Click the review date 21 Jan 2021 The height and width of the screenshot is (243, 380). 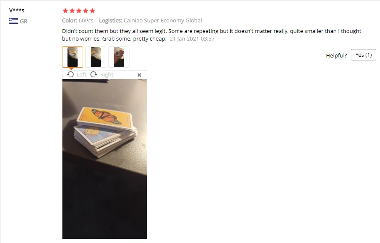tap(192, 39)
